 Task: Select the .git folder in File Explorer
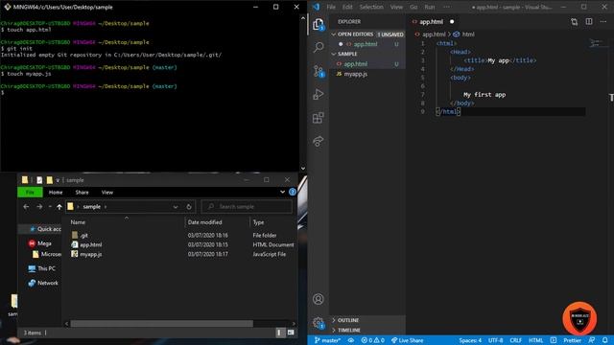tap(84, 236)
